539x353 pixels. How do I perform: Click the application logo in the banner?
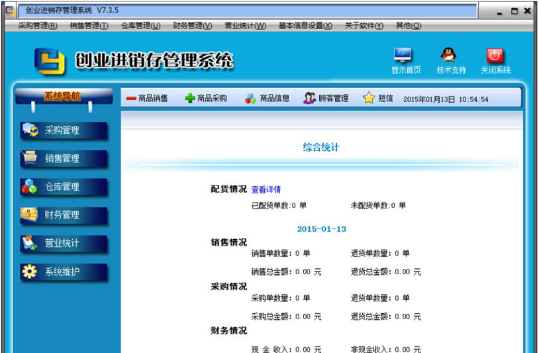click(x=50, y=61)
